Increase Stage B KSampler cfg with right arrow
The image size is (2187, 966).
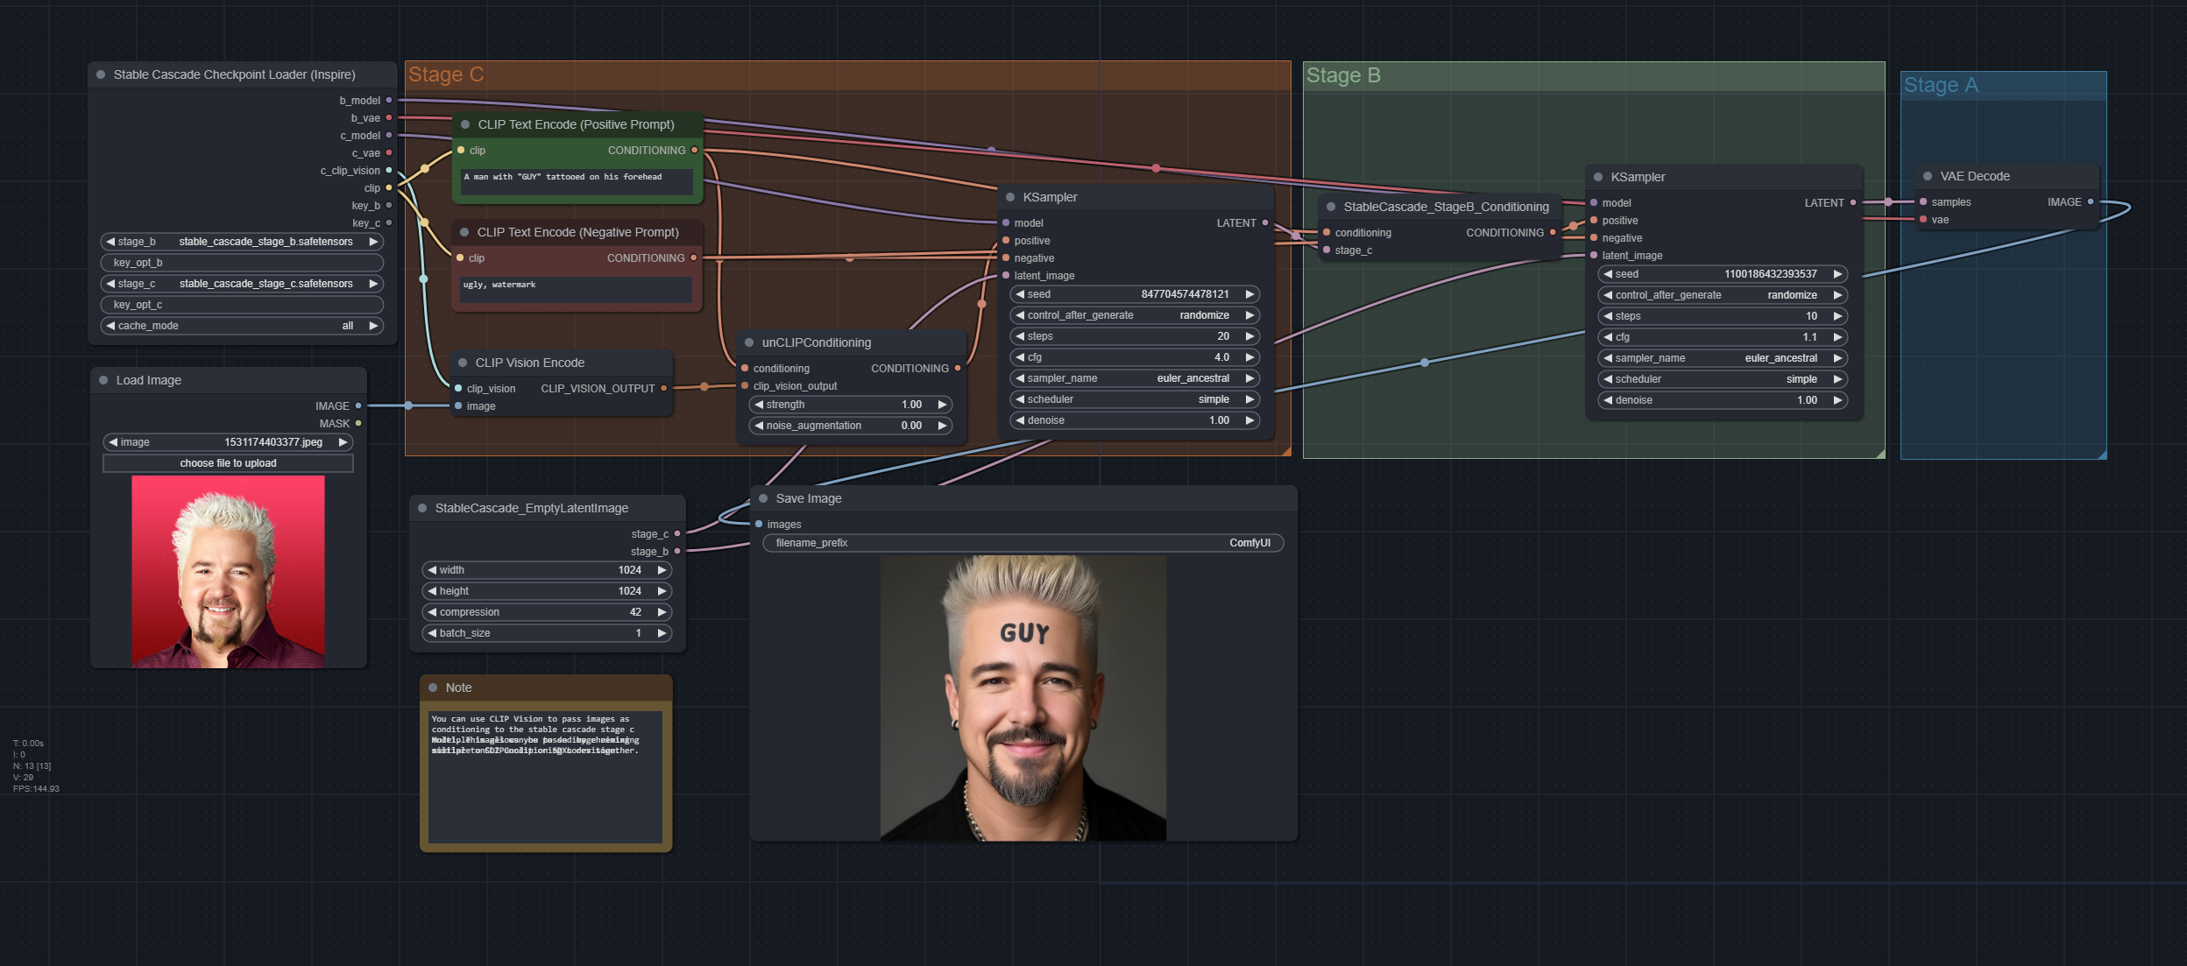click(x=1837, y=337)
